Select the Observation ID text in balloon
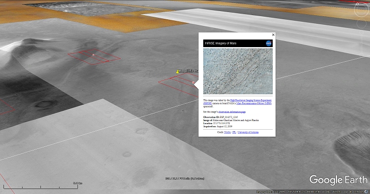 220,117
